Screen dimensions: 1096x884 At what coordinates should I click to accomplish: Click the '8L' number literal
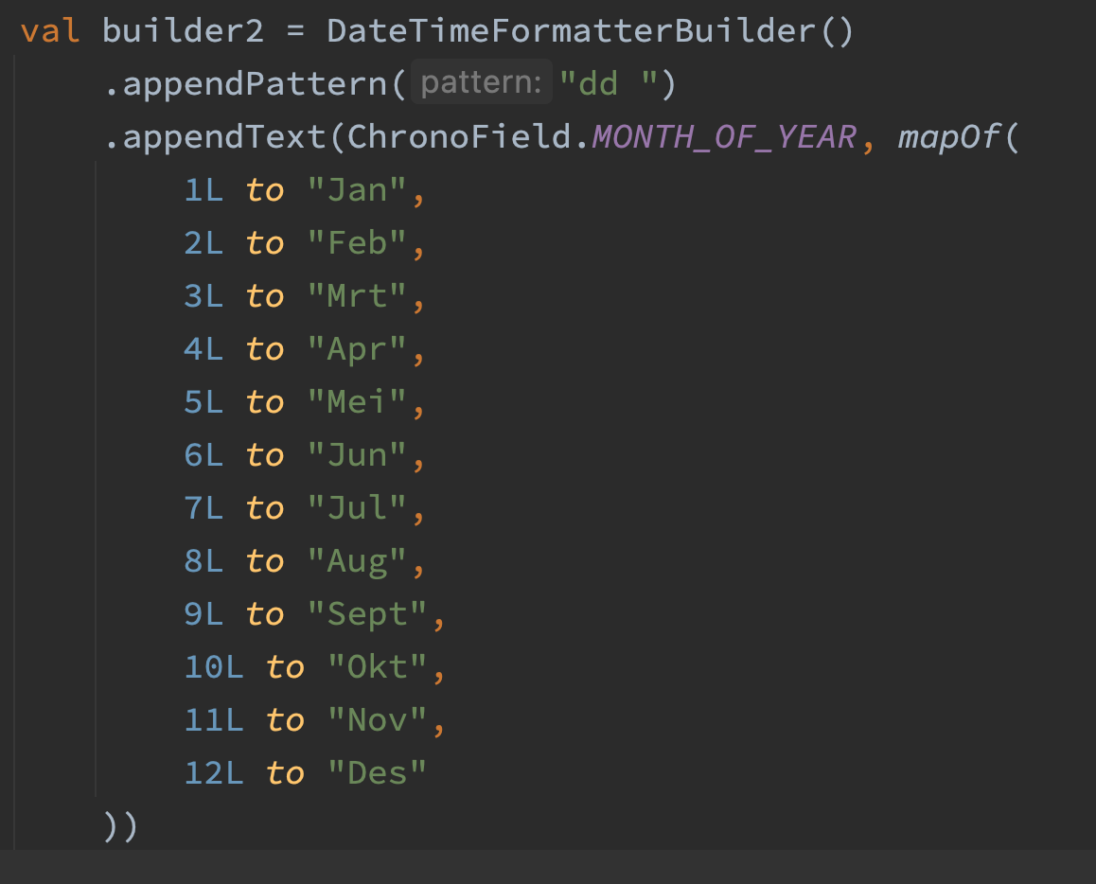click(x=203, y=562)
